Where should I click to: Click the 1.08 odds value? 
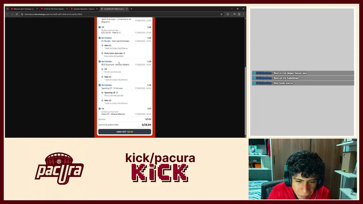[x=149, y=27]
